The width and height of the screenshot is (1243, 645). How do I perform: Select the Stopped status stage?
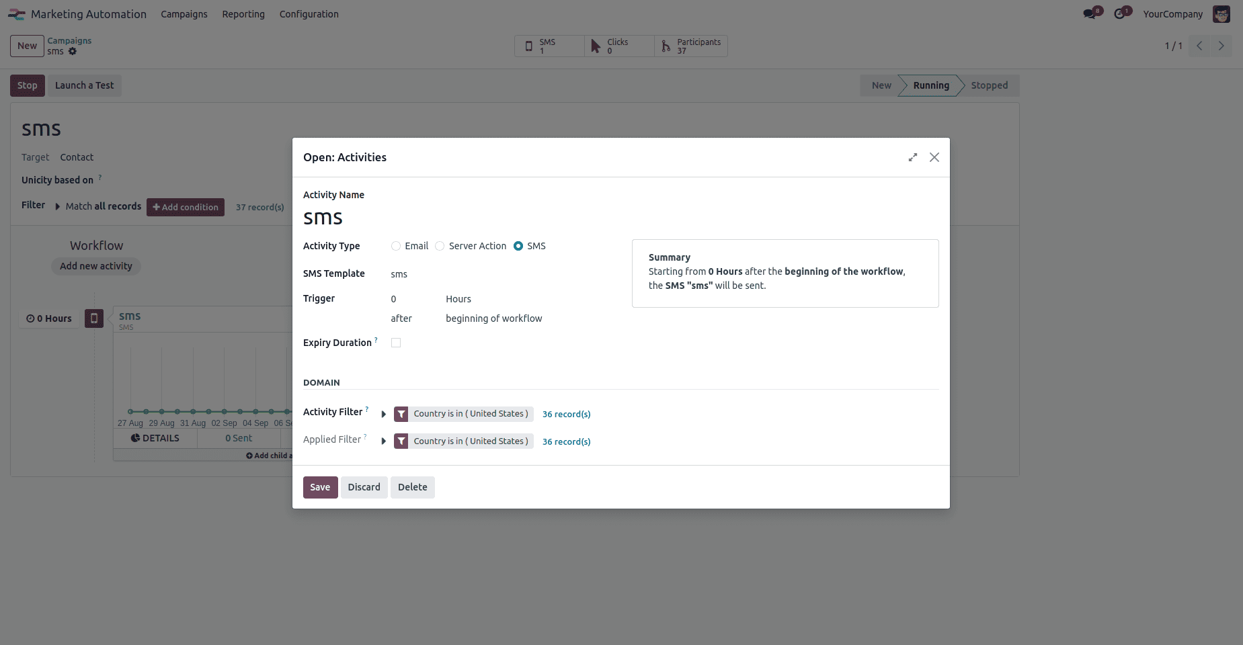[x=990, y=85]
